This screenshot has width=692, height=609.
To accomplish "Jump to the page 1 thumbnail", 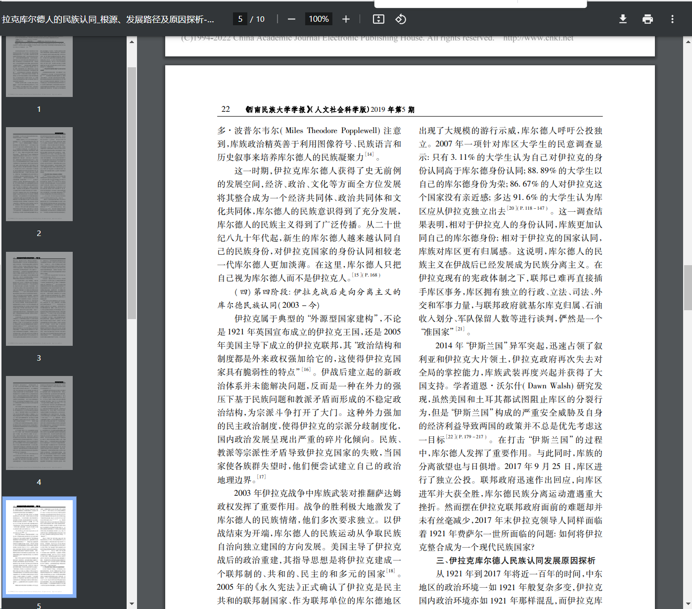I will coord(39,67).
